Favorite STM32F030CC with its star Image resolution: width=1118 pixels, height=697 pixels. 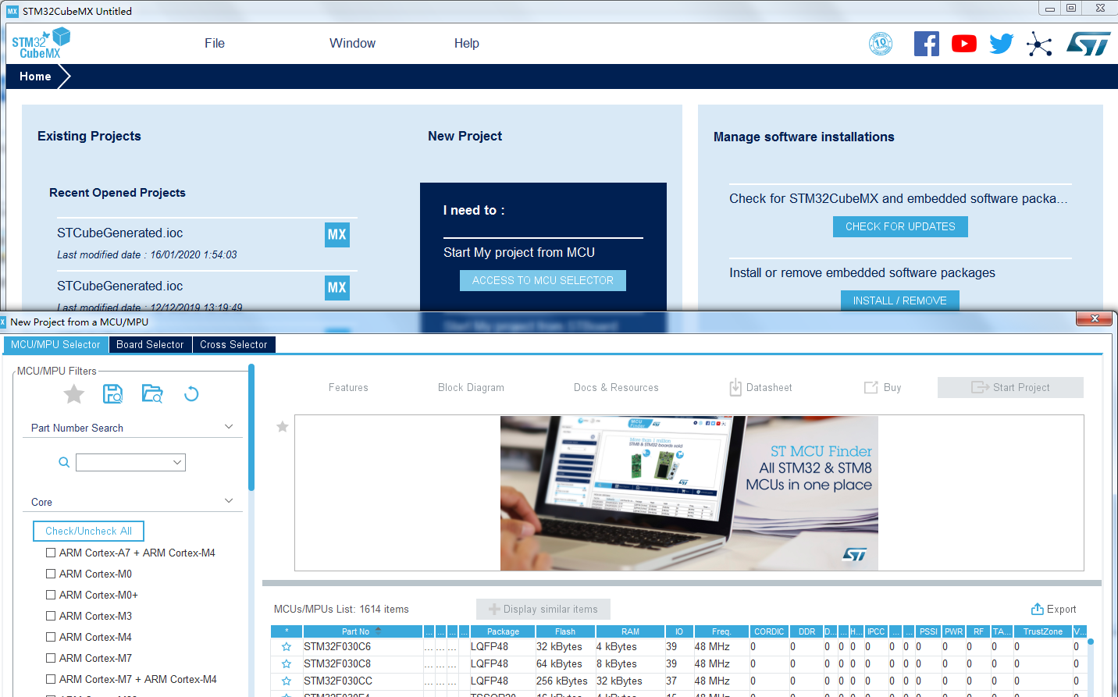(287, 681)
